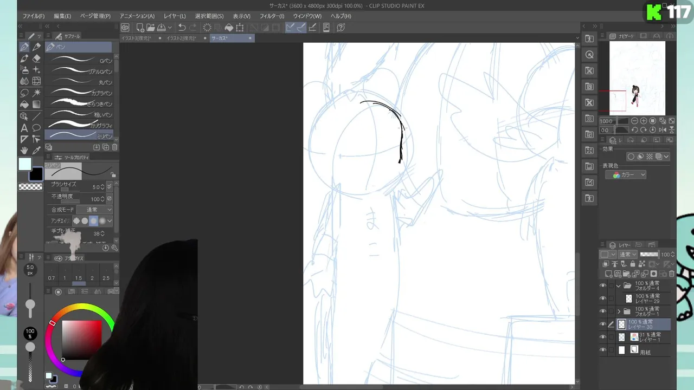694x390 pixels.
Task: Click the black sub drawing color swatch
Action: [x=36, y=174]
